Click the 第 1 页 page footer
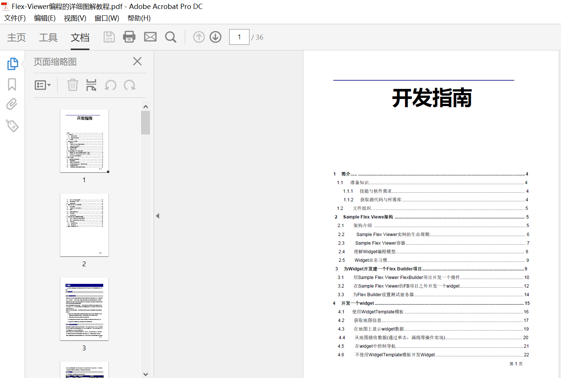Image resolution: width=561 pixels, height=378 pixels. (516, 364)
